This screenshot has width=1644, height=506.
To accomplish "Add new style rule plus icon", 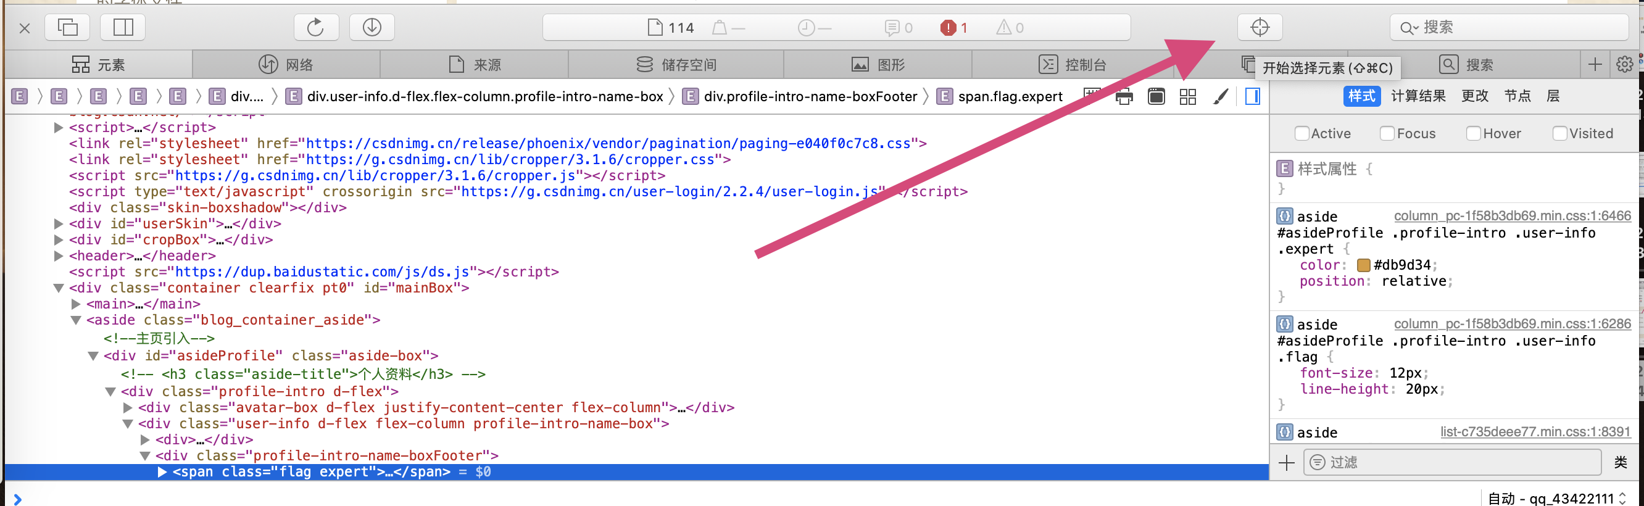I will click(1286, 463).
